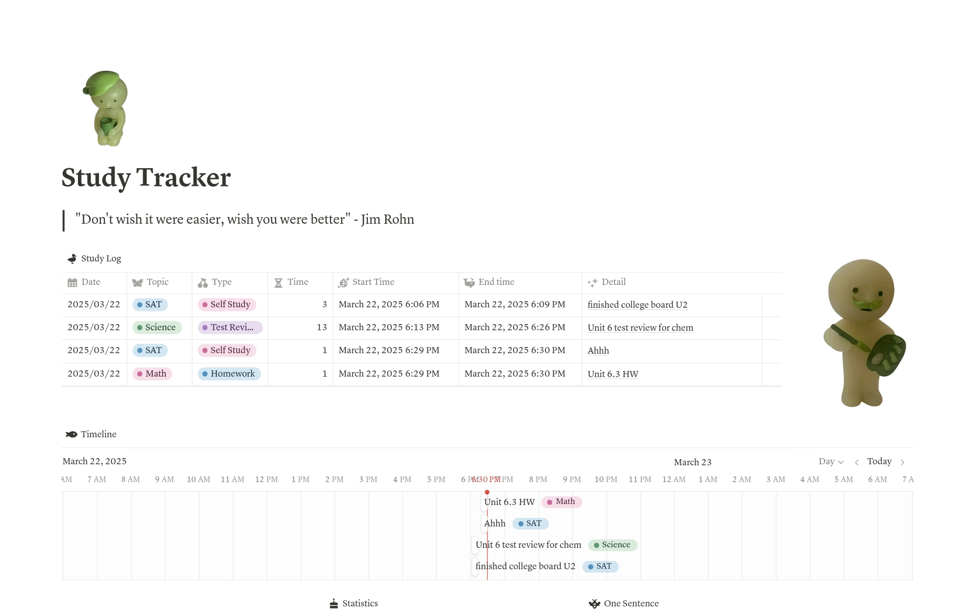Jump timeline to Today
The height and width of the screenshot is (611, 978).
[x=879, y=462]
